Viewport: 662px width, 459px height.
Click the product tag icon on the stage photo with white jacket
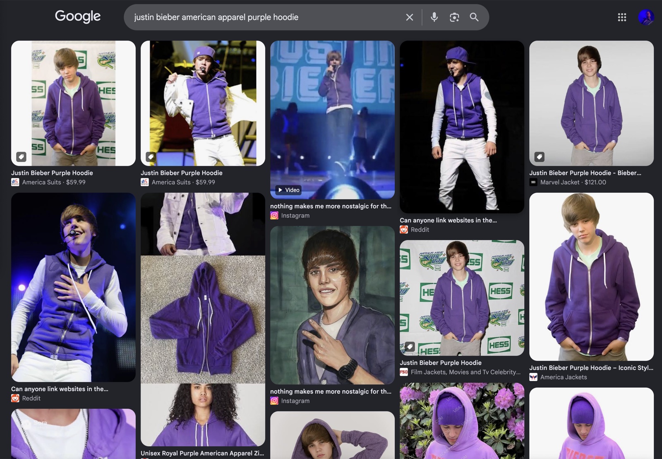click(151, 157)
